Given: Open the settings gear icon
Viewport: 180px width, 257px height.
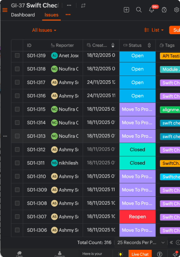Looking at the screenshot, I should tap(177, 10).
